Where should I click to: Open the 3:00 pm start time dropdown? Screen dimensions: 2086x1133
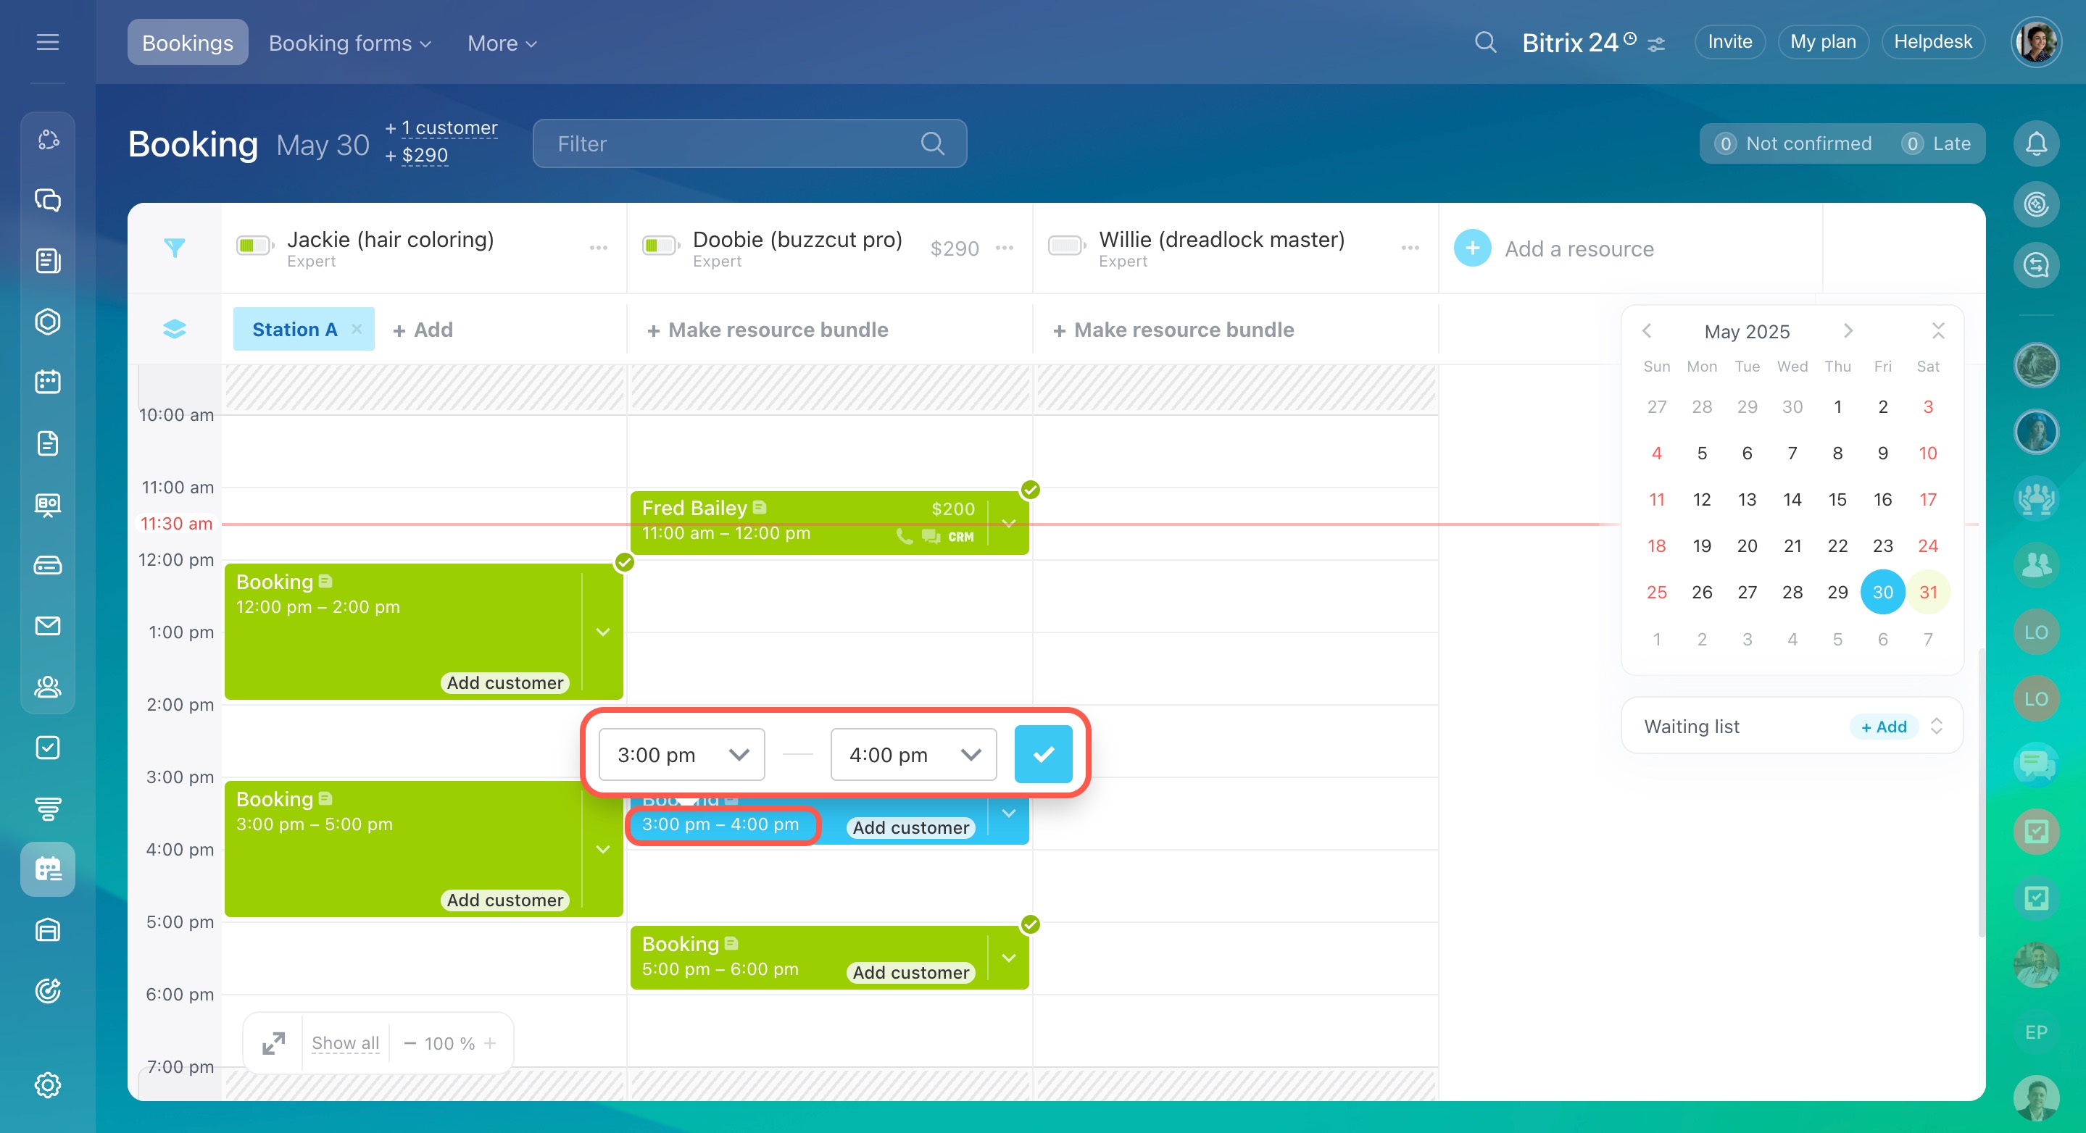click(681, 754)
